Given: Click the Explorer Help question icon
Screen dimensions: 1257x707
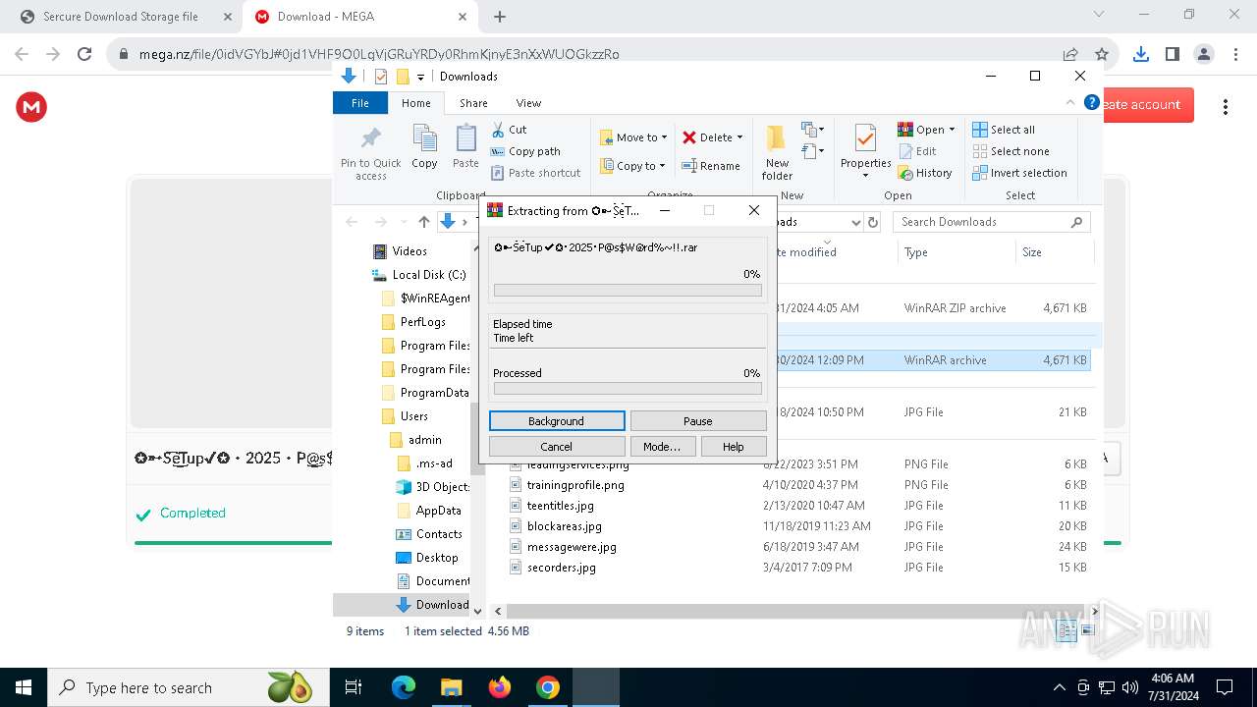Looking at the screenshot, I should pyautogui.click(x=1091, y=102).
